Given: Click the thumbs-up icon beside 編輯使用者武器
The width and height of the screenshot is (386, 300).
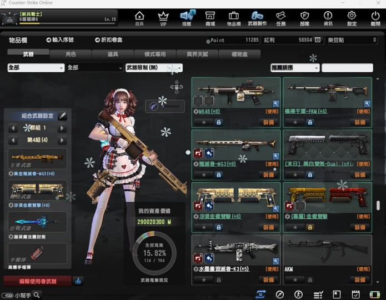Looking at the screenshot, I should tap(78, 281).
